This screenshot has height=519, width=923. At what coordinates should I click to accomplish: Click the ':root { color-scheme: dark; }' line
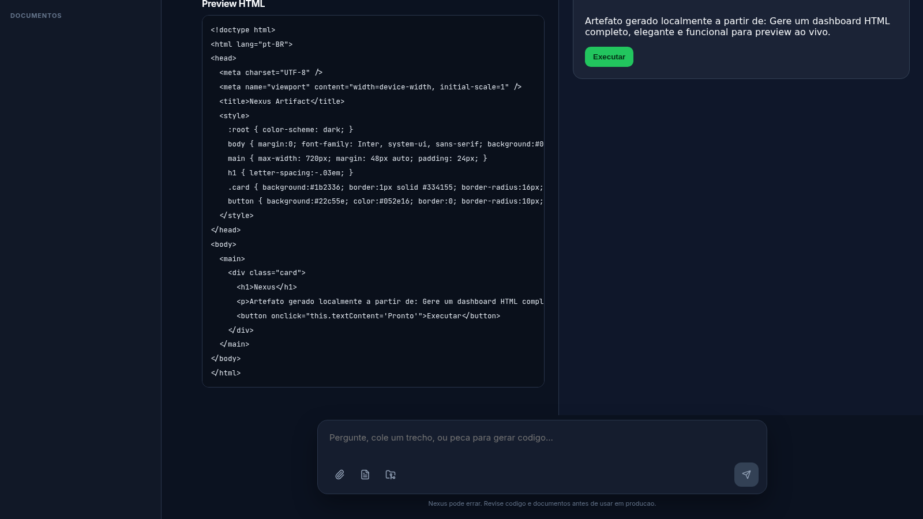(290, 130)
